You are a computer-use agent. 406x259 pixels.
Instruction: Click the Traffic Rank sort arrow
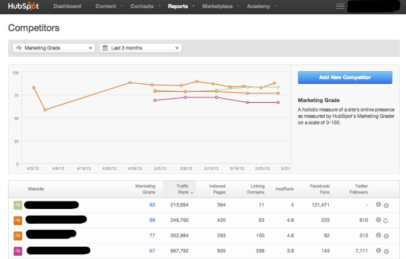click(x=192, y=193)
